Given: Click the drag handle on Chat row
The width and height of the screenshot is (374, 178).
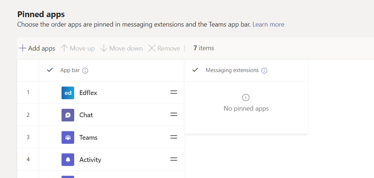Looking at the screenshot, I should point(174,115).
